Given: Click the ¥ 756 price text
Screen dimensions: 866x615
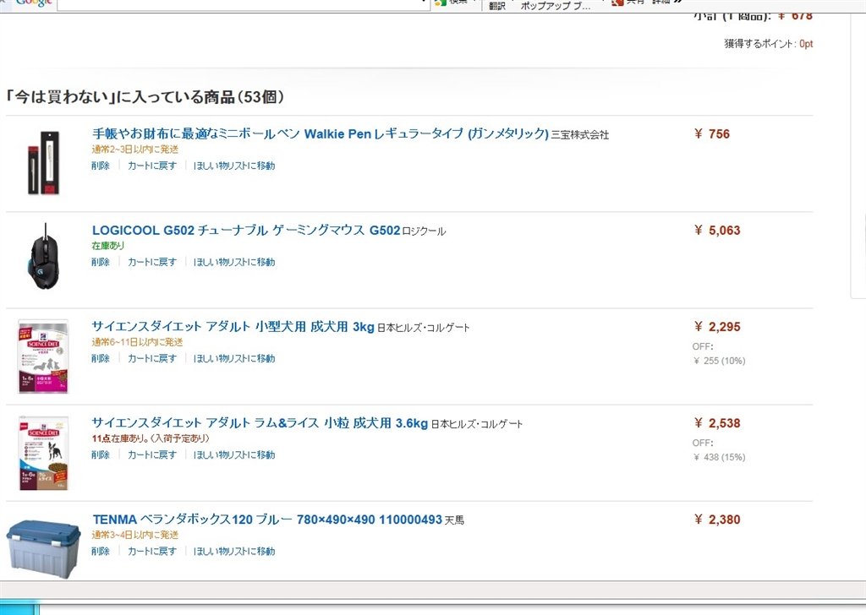Looking at the screenshot, I should 711,134.
